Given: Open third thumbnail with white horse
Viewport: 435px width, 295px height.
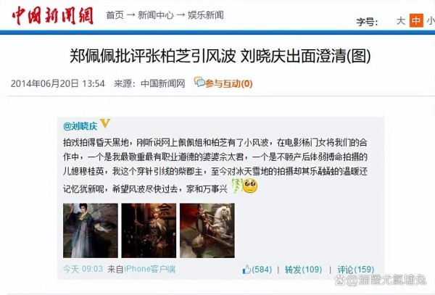Looking at the screenshot, I should (x=207, y=230).
